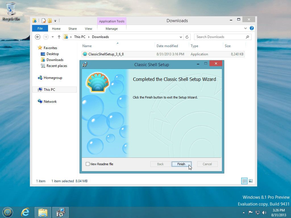Open Desktop in the Favorites list
This screenshot has height=218, width=291.
(x=53, y=54)
